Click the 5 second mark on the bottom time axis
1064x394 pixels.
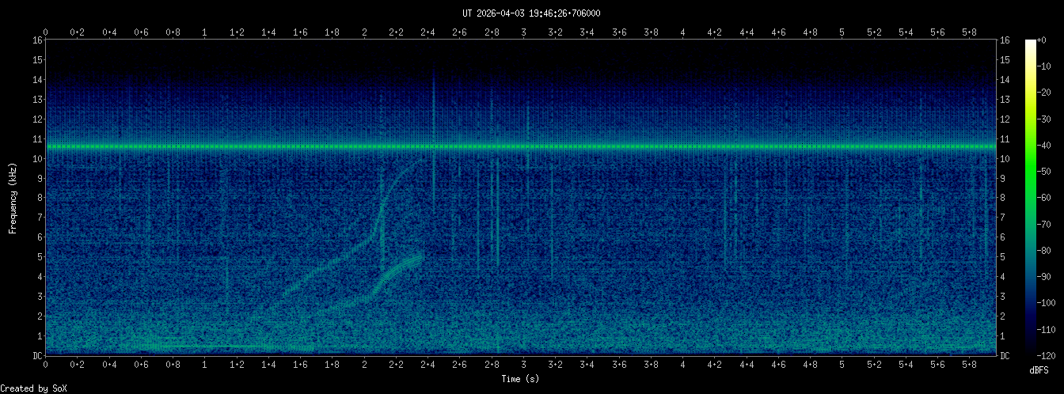pos(842,365)
